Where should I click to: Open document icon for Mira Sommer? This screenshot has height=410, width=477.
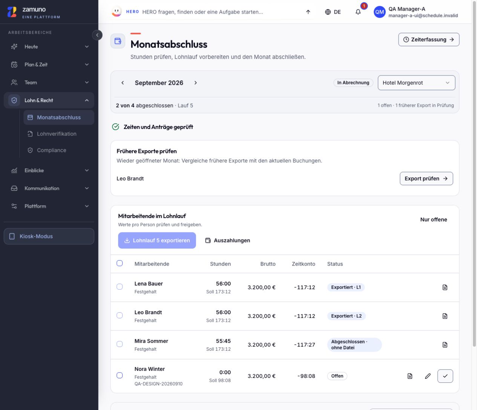[x=445, y=345]
